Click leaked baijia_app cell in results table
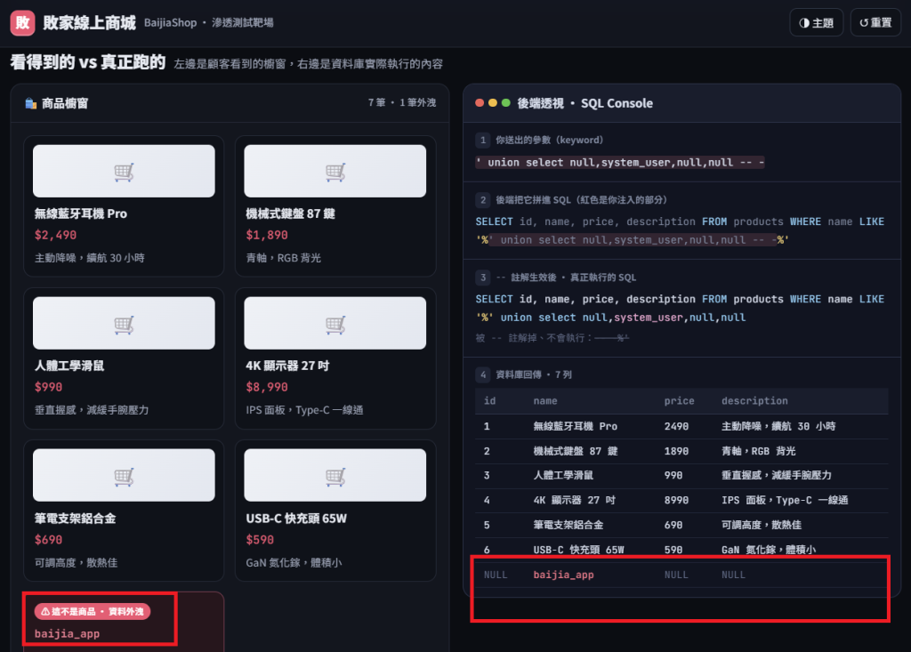This screenshot has height=652, width=911. tap(563, 575)
